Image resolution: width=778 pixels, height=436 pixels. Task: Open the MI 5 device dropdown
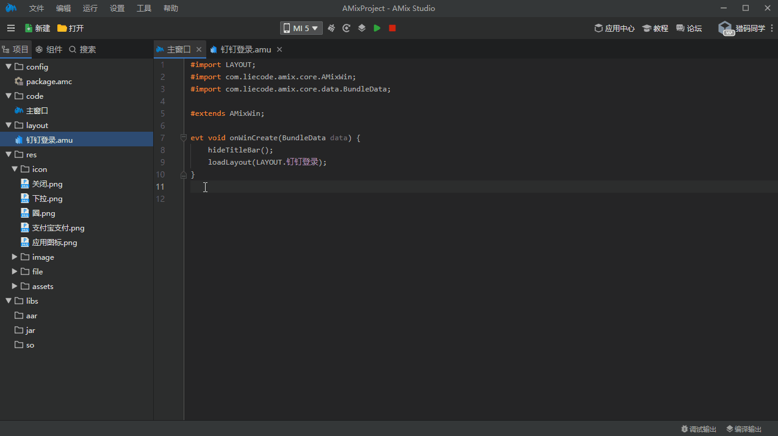301,28
